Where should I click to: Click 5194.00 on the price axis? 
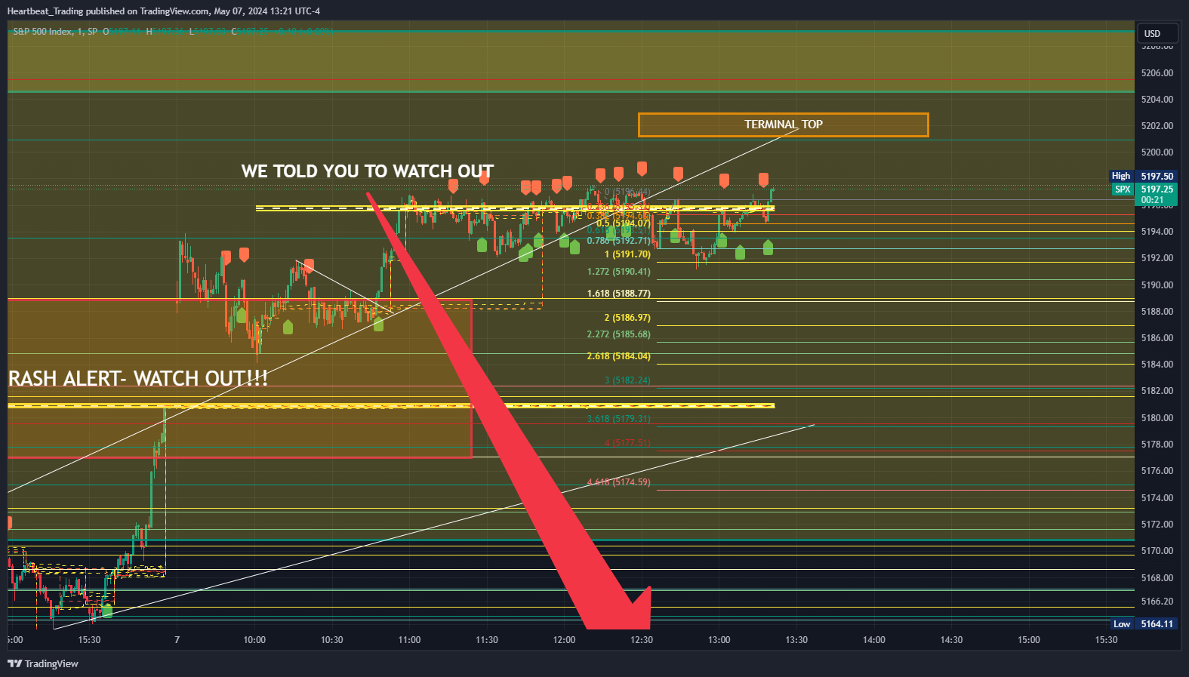pos(1157,232)
